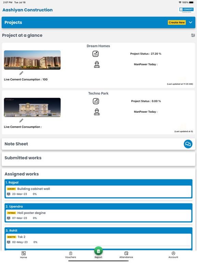
Task: Expand the Note Sheet panel
Action: 98,144
